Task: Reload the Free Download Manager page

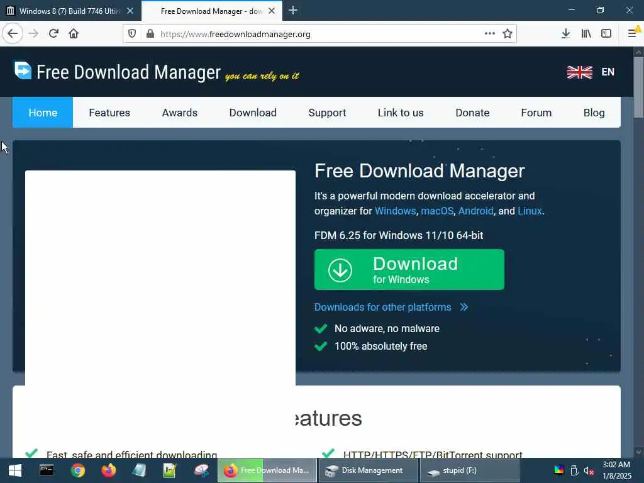Action: point(53,34)
